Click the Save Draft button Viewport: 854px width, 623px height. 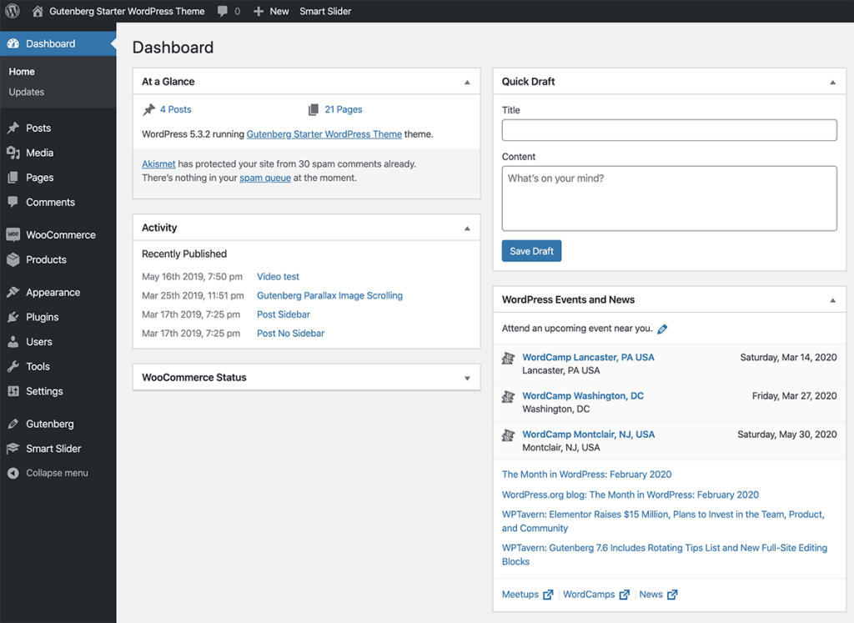(x=531, y=251)
